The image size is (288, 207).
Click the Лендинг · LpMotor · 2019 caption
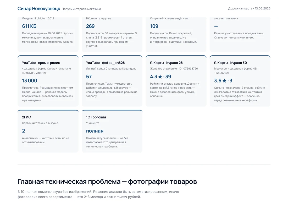point(38,18)
